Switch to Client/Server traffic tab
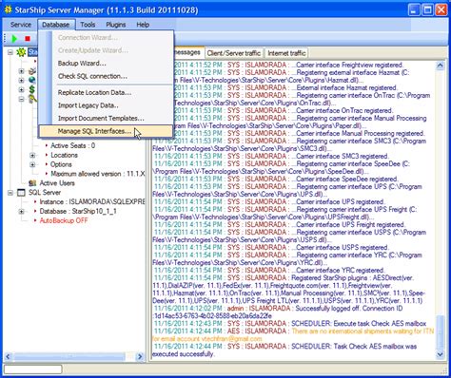451x378 pixels. 233,53
